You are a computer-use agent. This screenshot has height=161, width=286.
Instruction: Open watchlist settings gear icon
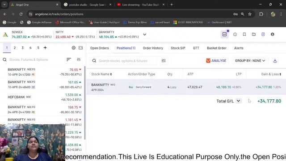[x=73, y=48]
